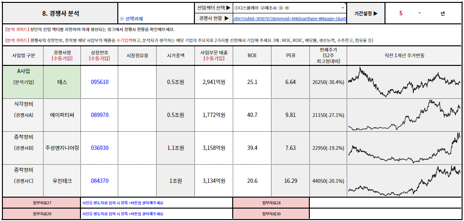This screenshot has height=221, width=464.
Task: Select the 시장점유율 column header
Action: (x=137, y=55)
